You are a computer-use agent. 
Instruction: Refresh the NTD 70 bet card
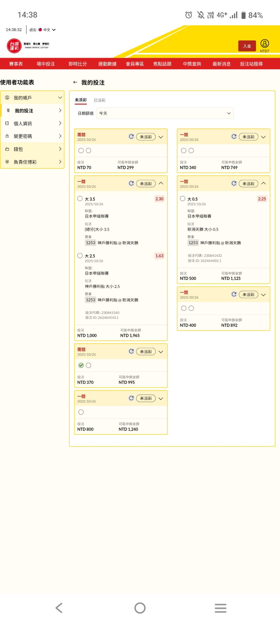(131, 137)
